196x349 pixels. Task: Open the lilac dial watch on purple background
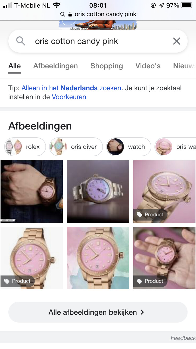(98, 192)
